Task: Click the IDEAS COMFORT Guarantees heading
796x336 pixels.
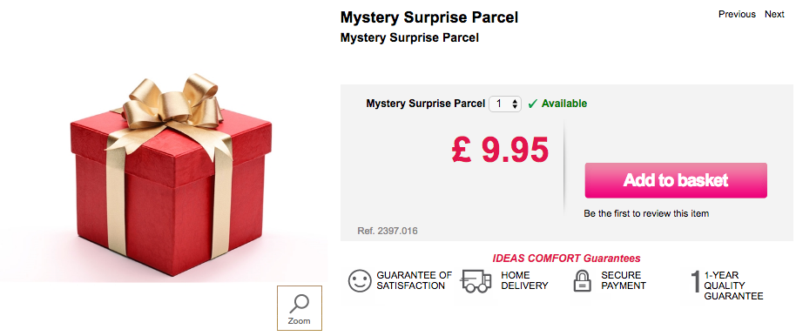Action: pyautogui.click(x=566, y=259)
